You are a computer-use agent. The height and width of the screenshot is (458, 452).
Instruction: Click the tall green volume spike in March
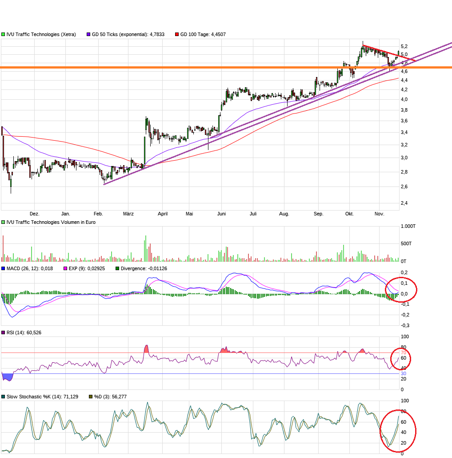[x=145, y=248]
